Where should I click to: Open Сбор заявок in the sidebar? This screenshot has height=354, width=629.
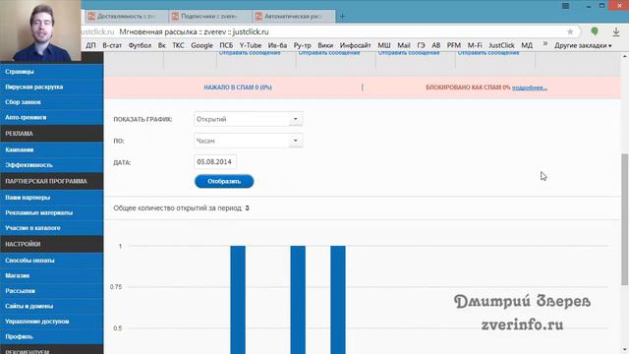52,102
